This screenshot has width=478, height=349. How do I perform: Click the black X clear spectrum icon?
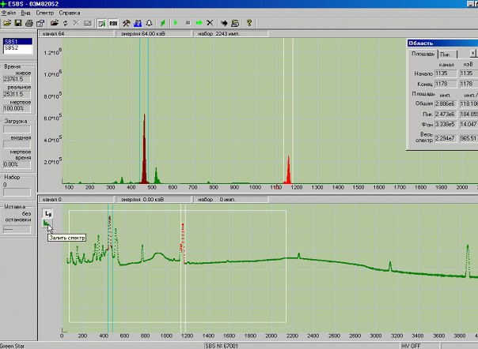pos(209,24)
